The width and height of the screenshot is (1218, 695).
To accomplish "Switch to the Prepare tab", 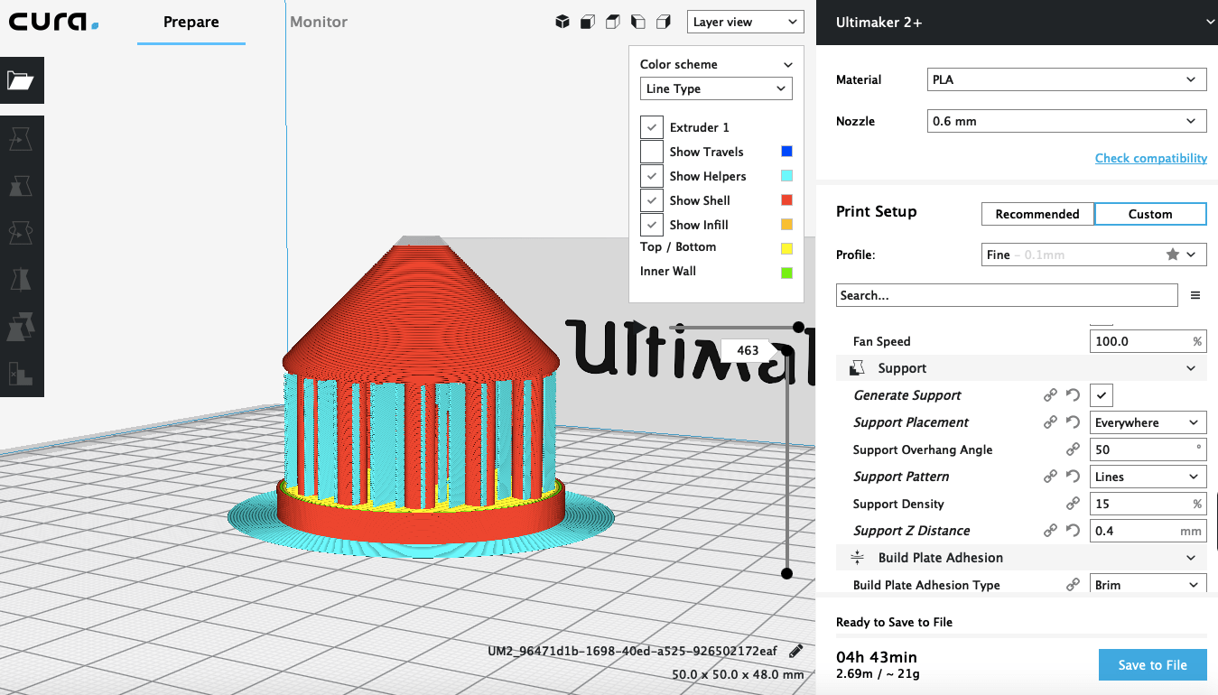I will (191, 22).
